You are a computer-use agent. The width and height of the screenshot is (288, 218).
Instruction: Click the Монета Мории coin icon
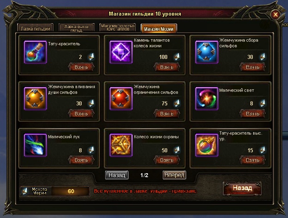(x=25, y=191)
